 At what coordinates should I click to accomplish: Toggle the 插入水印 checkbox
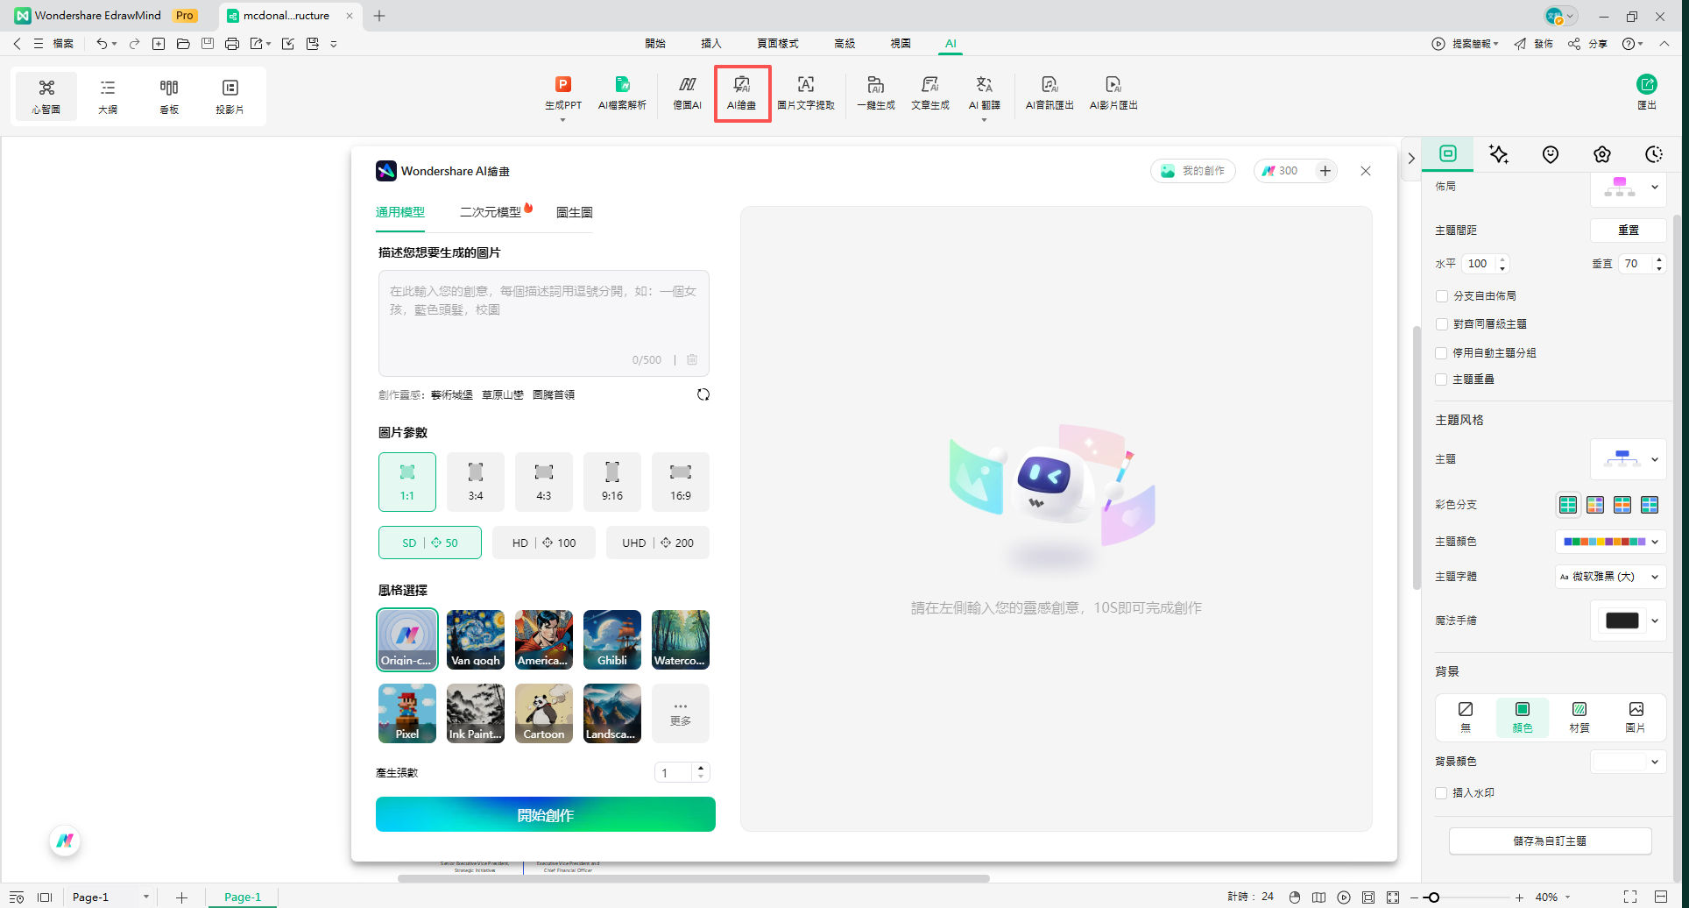click(x=1442, y=793)
